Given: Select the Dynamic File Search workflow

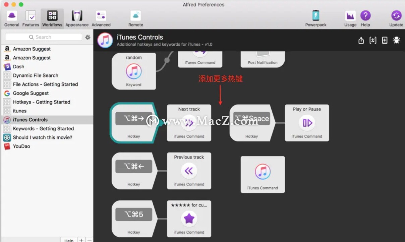Looking at the screenshot, I should 47,75.
